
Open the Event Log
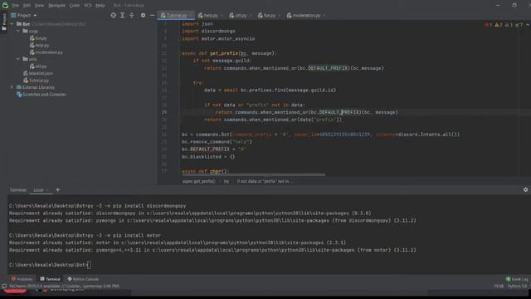(517, 279)
